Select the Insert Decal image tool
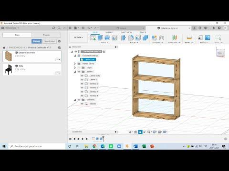This screenshot has height=171, width=229. (208, 38)
